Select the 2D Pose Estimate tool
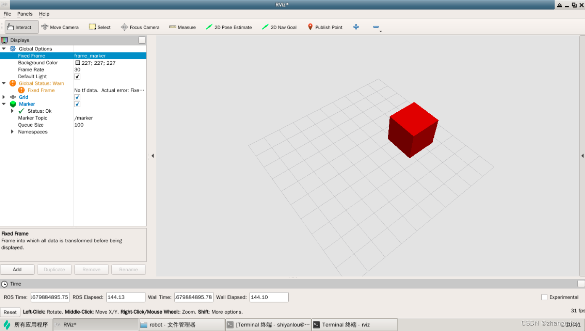The width and height of the screenshot is (585, 331). [x=229, y=27]
